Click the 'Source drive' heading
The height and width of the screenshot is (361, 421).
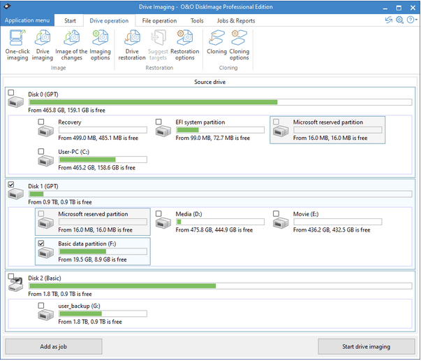click(210, 82)
